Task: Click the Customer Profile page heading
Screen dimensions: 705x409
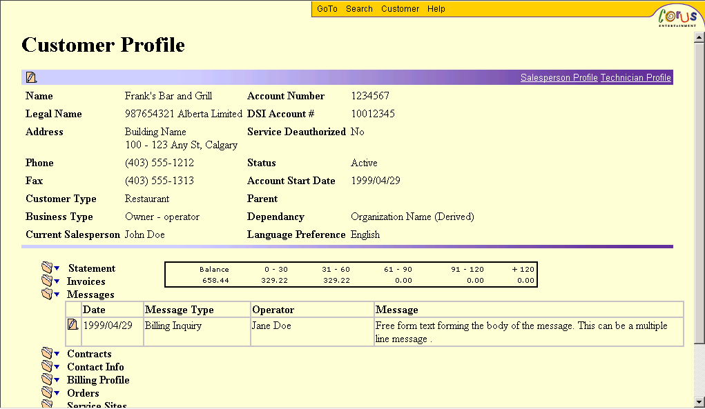Action: click(x=103, y=45)
